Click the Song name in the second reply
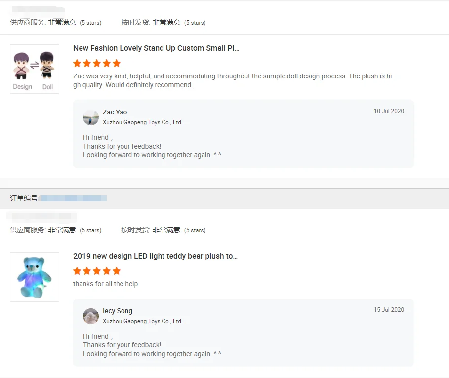The image size is (449, 378). pyautogui.click(x=118, y=311)
